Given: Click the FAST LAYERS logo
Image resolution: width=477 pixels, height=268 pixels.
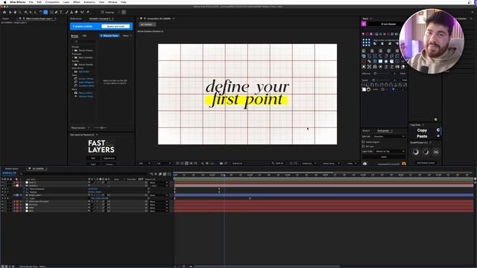Looking at the screenshot, I should (101, 147).
